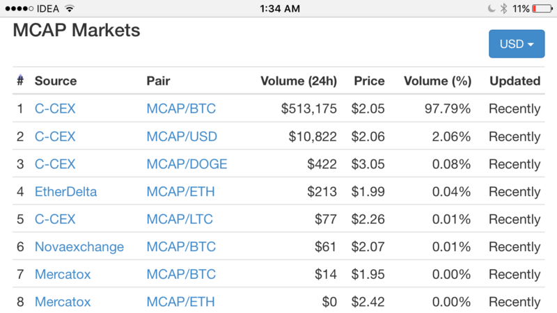The width and height of the screenshot is (557, 313).
Task: Tap the Bluetooth status icon
Action: (x=505, y=9)
